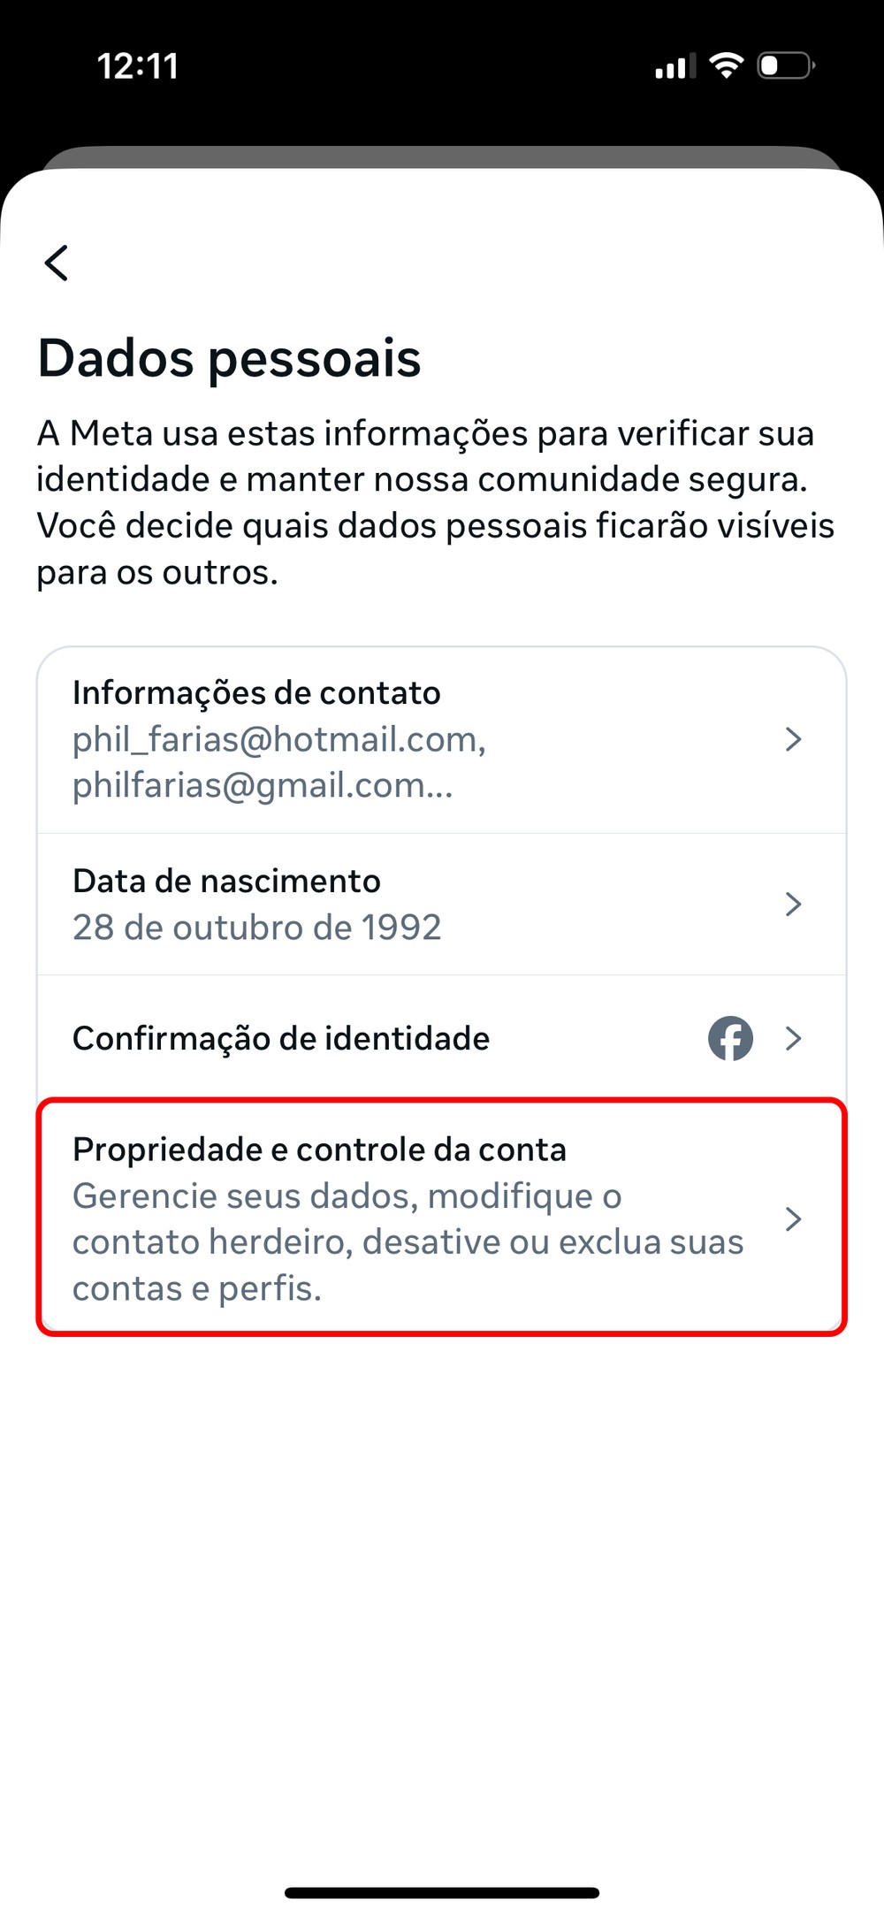This screenshot has width=884, height=1917.
Task: Tap the 12:11 status bar clock
Action: (x=138, y=66)
